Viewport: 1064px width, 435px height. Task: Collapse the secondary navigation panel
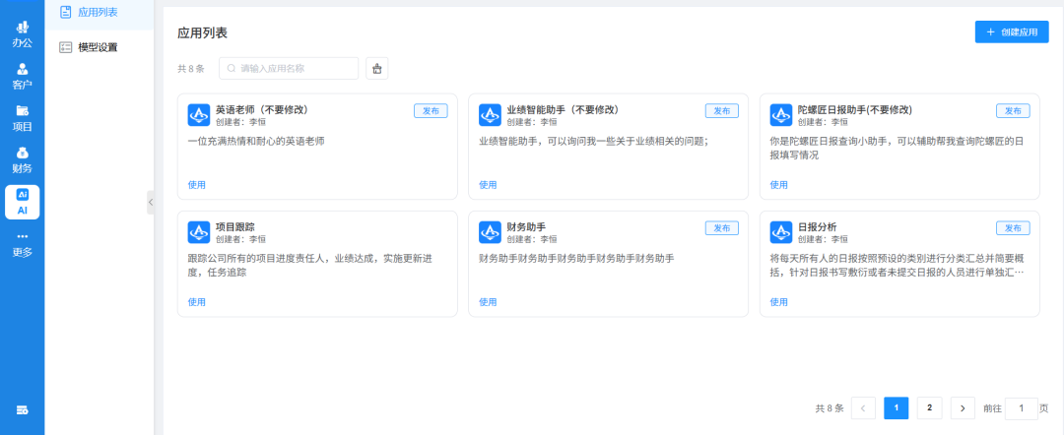tap(151, 202)
